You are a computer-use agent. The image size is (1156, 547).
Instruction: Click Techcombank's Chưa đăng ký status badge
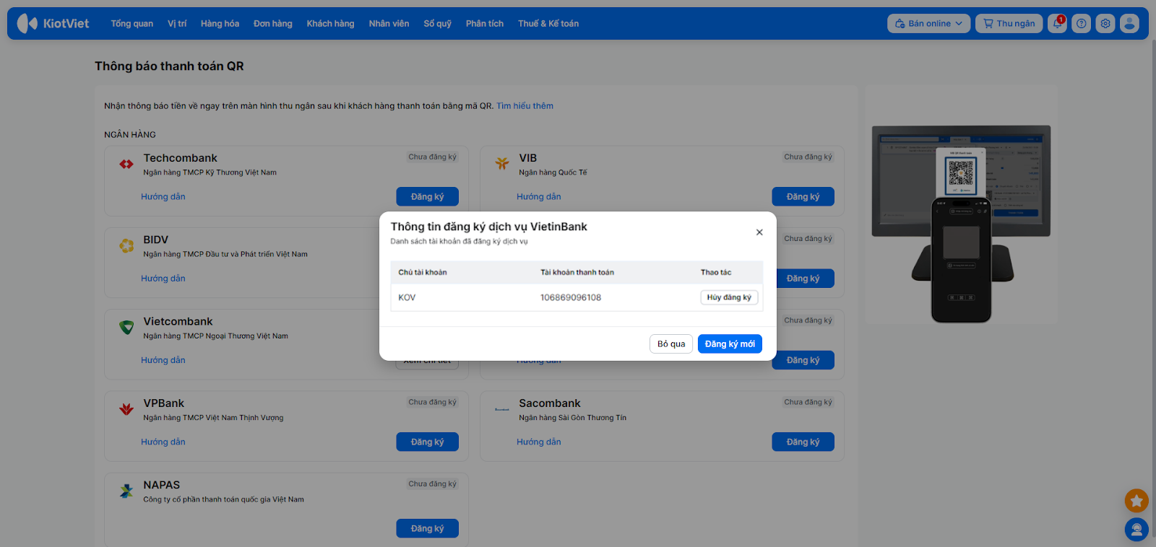(432, 157)
